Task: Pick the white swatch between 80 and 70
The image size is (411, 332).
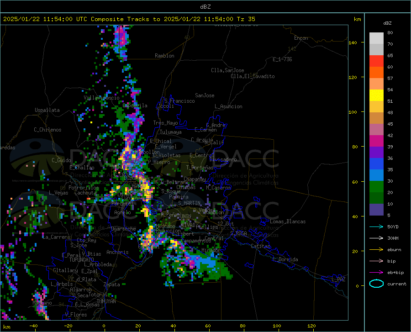Action: [x=376, y=38]
